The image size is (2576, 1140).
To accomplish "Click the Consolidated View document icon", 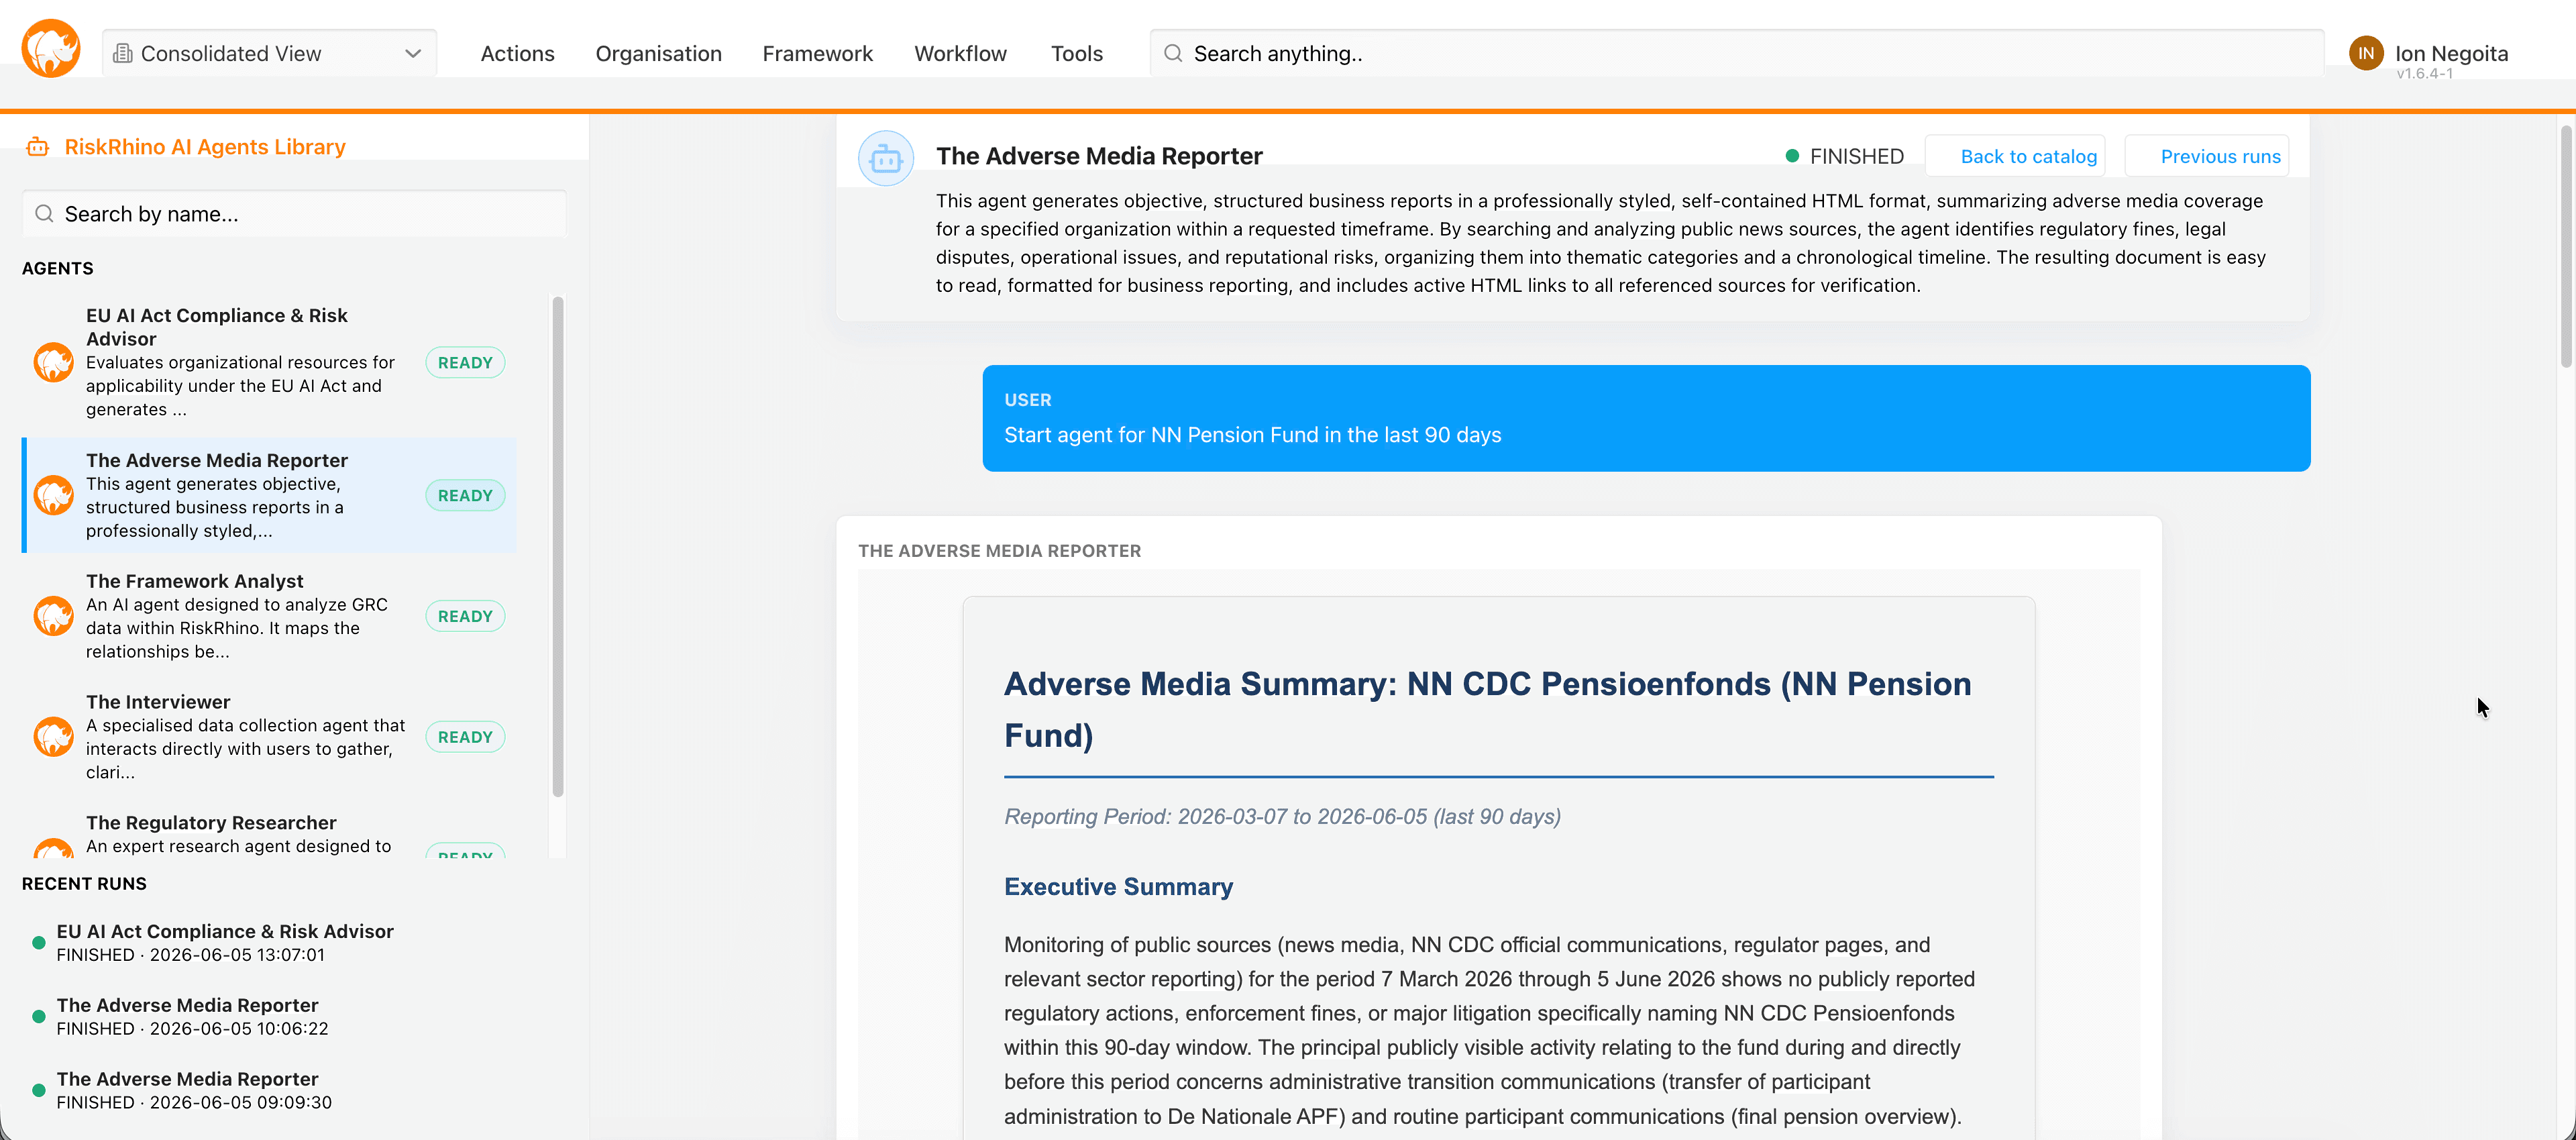I will 123,53.
